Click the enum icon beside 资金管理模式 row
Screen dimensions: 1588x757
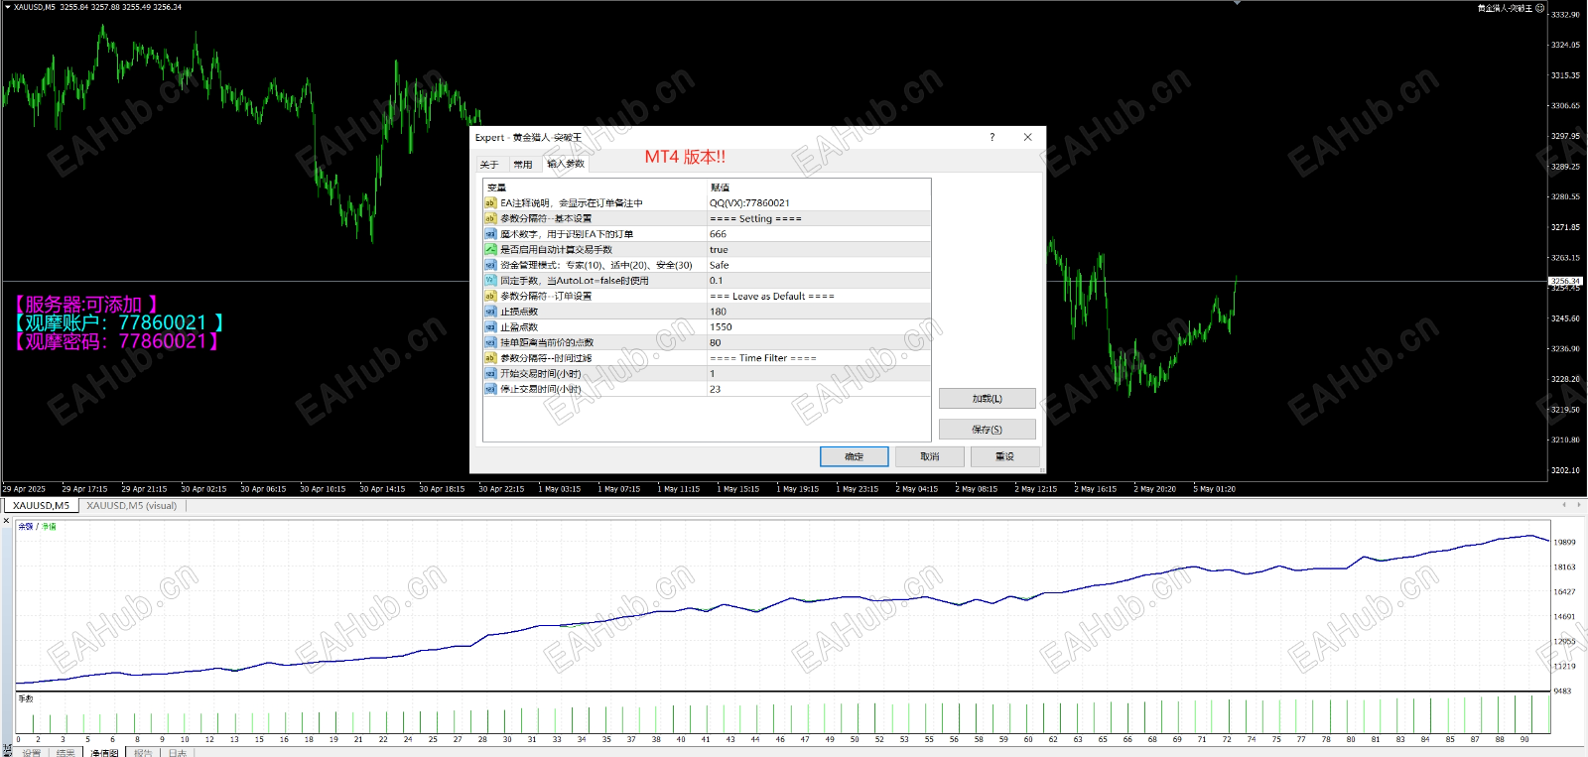click(x=490, y=265)
